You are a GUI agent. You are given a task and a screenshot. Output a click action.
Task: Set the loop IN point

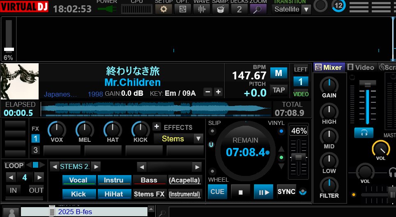pos(13,190)
